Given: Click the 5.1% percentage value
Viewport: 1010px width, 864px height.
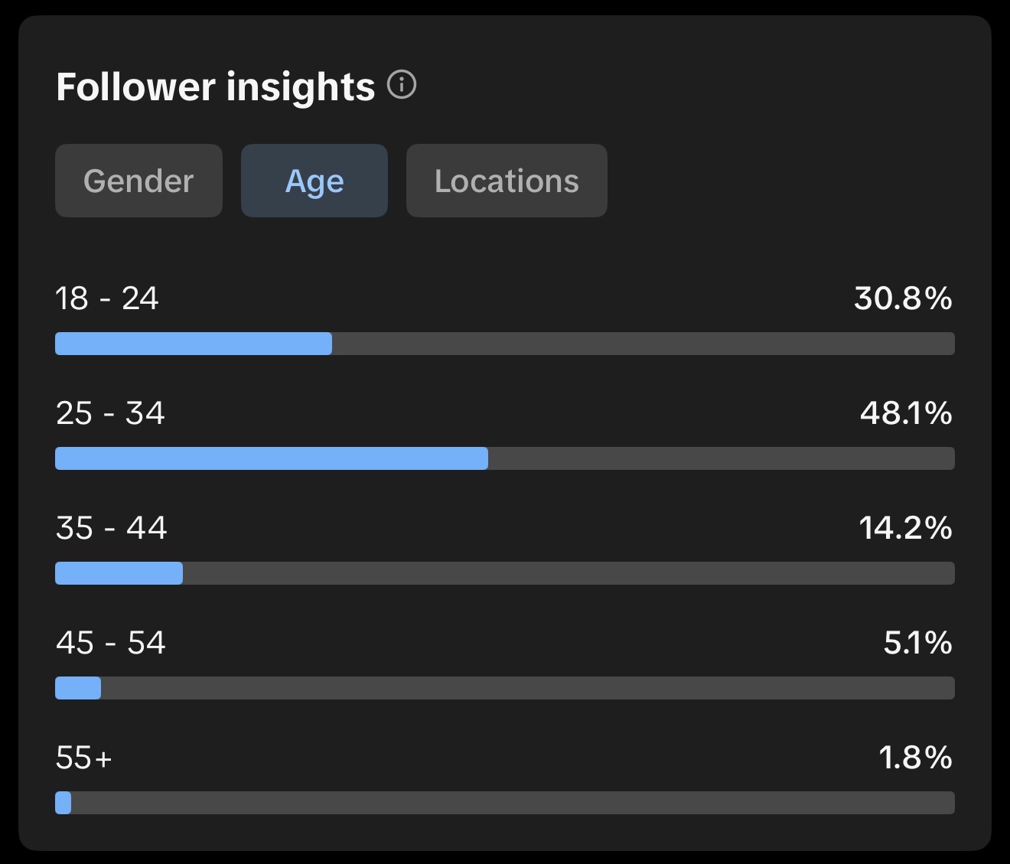Looking at the screenshot, I should [918, 643].
